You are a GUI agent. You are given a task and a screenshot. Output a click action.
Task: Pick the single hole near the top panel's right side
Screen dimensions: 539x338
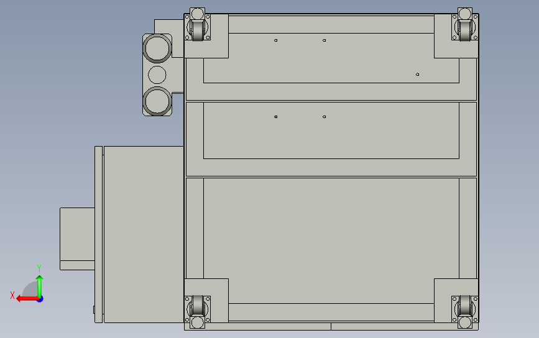[417, 74]
